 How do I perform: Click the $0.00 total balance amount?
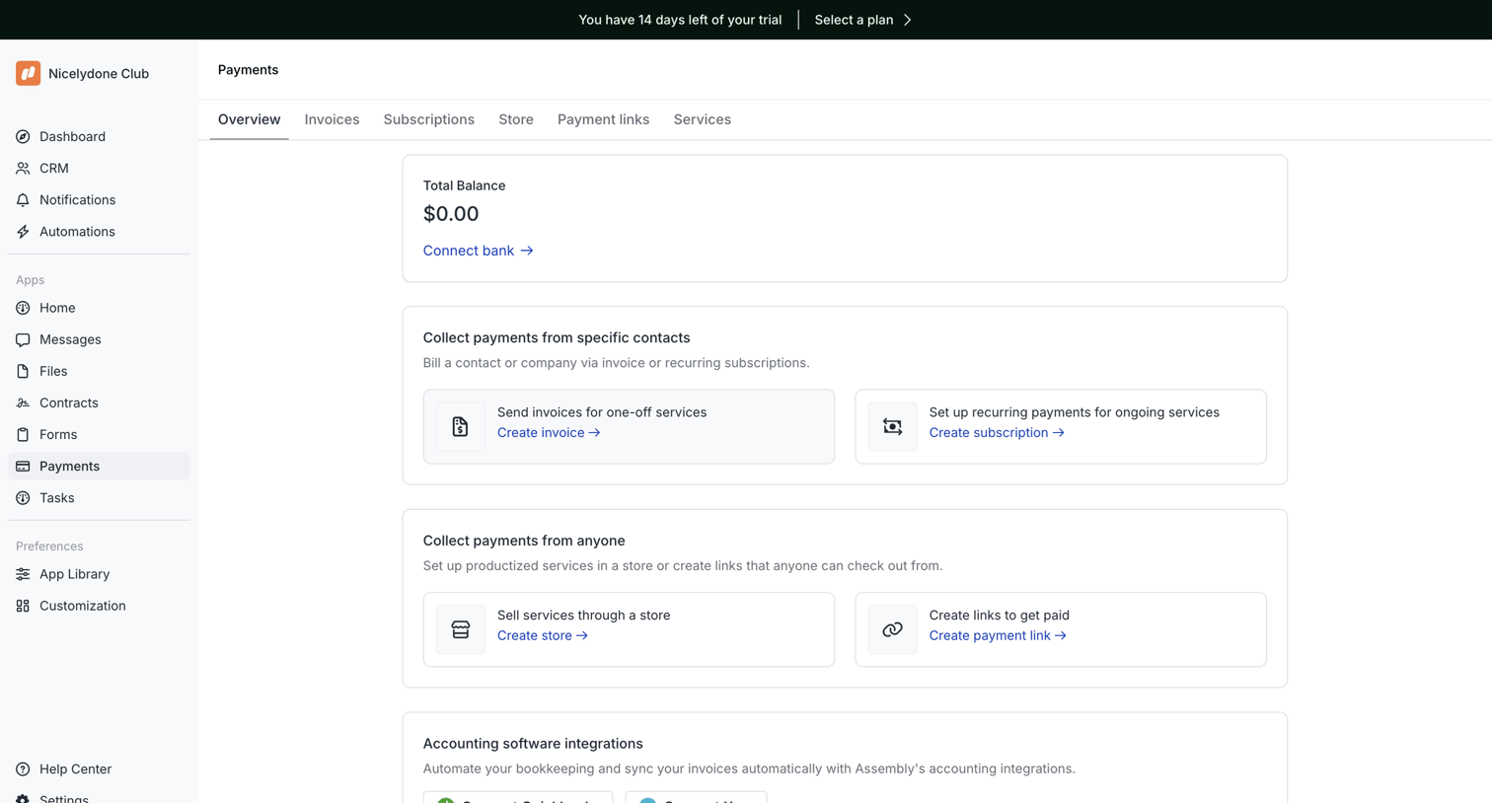(x=451, y=214)
